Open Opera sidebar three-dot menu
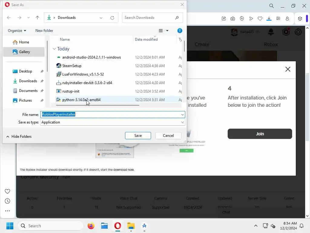Viewport: 310px width, 233px height. (x=7, y=211)
